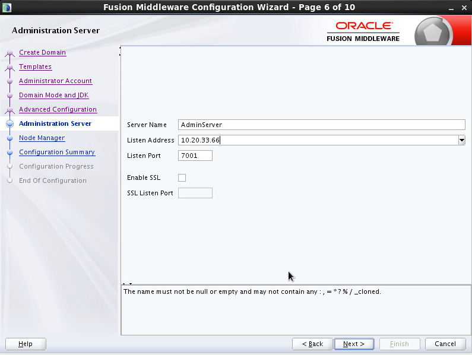Image resolution: width=472 pixels, height=355 pixels.
Task: Enable the SSL checkbox
Action: 182,178
